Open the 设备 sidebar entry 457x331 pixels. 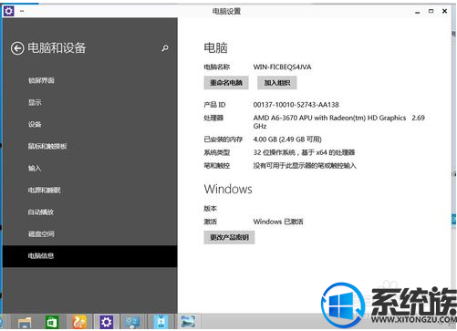35,124
